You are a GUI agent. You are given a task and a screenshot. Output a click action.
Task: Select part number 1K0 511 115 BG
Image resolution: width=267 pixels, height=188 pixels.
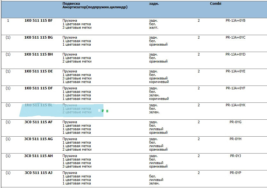pyautogui.click(x=38, y=37)
